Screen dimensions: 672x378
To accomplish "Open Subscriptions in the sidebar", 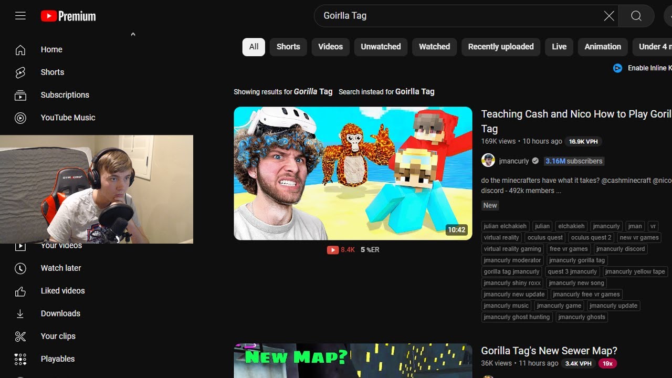I will pos(66,95).
